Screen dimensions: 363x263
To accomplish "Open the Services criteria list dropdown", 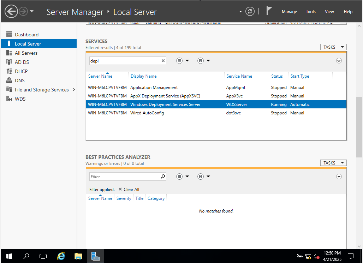I will pyautogui.click(x=183, y=61).
